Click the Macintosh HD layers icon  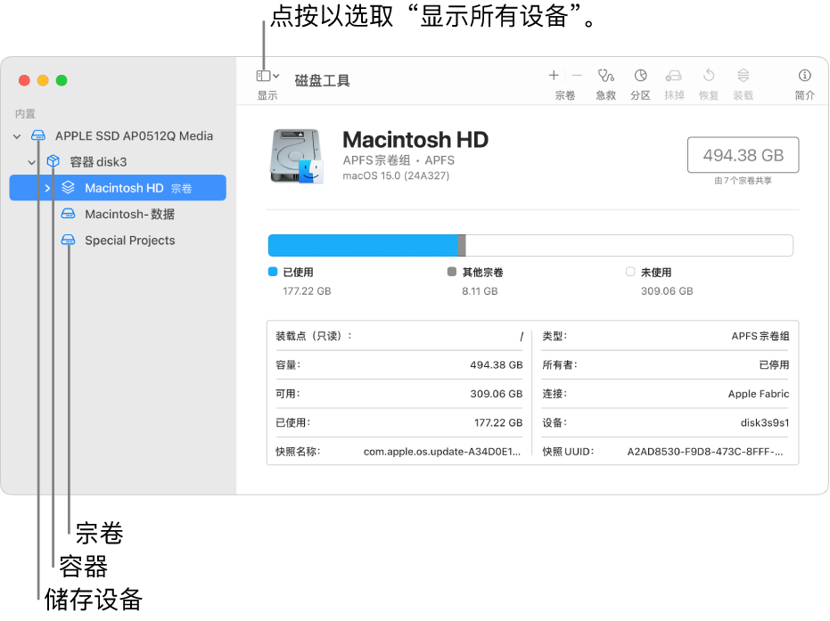pos(68,187)
